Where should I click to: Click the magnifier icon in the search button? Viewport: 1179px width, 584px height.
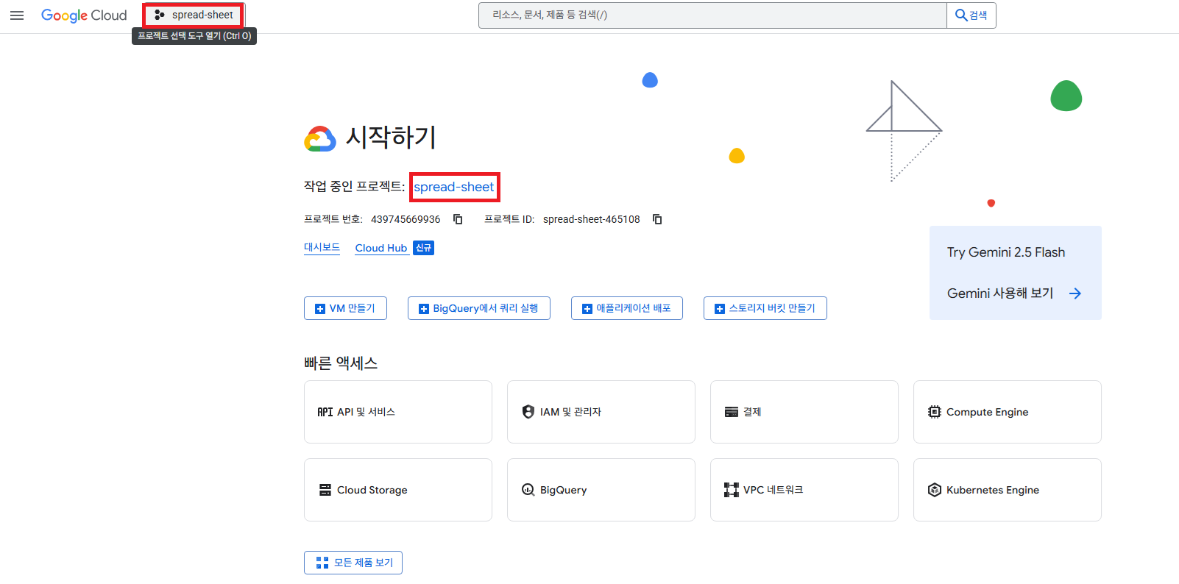point(960,15)
